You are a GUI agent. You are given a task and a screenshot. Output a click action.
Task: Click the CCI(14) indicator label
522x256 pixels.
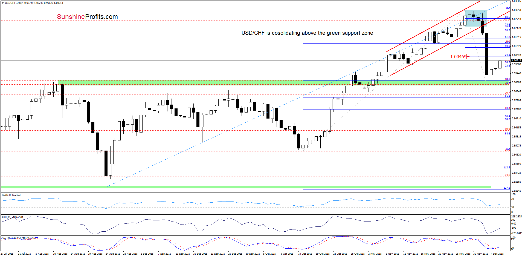[13, 217]
